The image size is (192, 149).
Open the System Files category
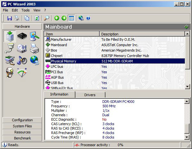pos(22,126)
